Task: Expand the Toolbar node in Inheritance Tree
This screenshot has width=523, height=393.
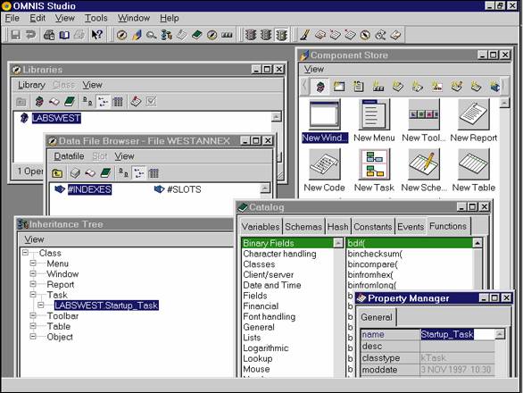Action: (33, 315)
